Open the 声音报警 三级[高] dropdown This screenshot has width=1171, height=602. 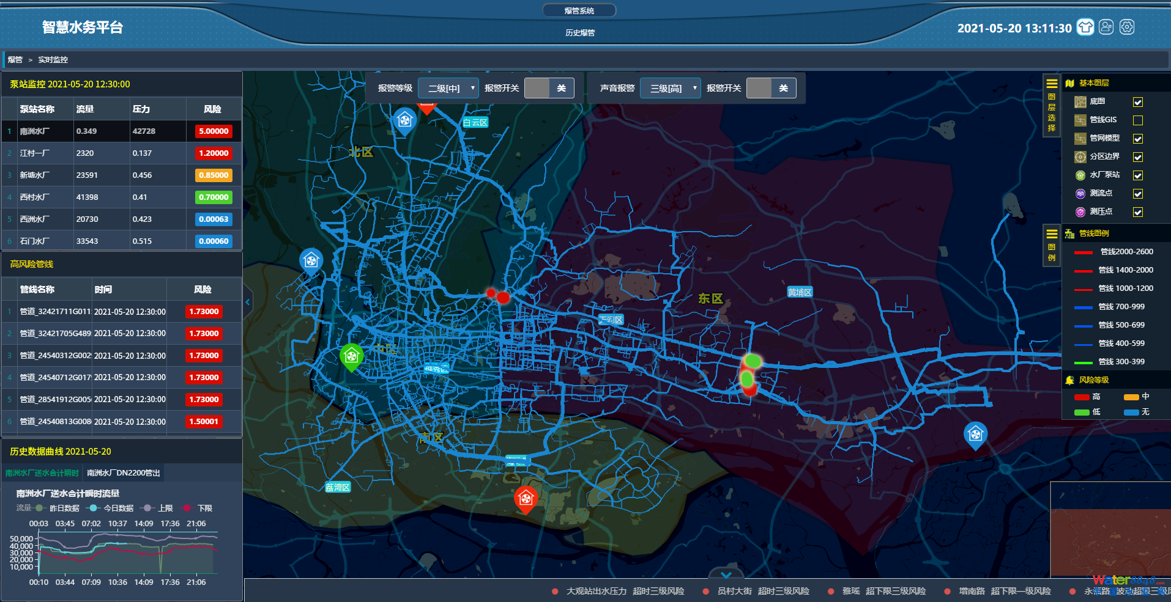pyautogui.click(x=670, y=88)
